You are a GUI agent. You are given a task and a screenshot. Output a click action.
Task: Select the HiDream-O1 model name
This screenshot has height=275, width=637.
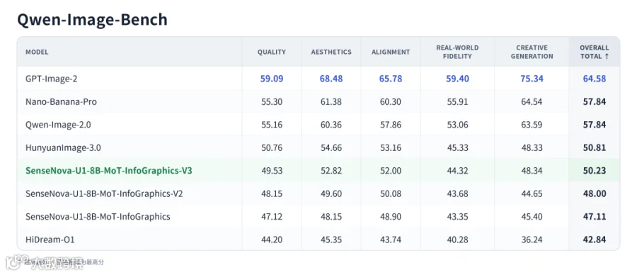(x=50, y=240)
